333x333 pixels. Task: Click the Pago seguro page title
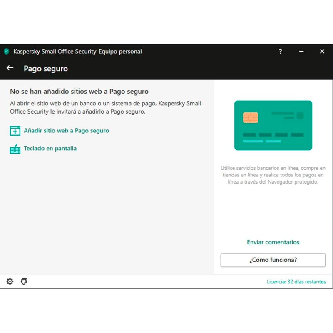point(46,69)
